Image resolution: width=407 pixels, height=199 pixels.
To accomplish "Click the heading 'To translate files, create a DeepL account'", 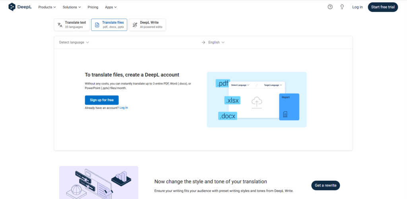I will click(132, 75).
